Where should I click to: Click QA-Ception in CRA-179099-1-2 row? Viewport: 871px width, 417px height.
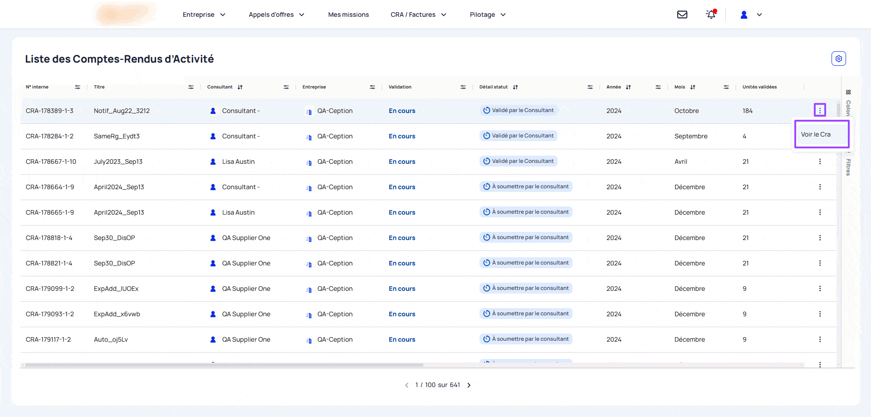tap(335, 289)
